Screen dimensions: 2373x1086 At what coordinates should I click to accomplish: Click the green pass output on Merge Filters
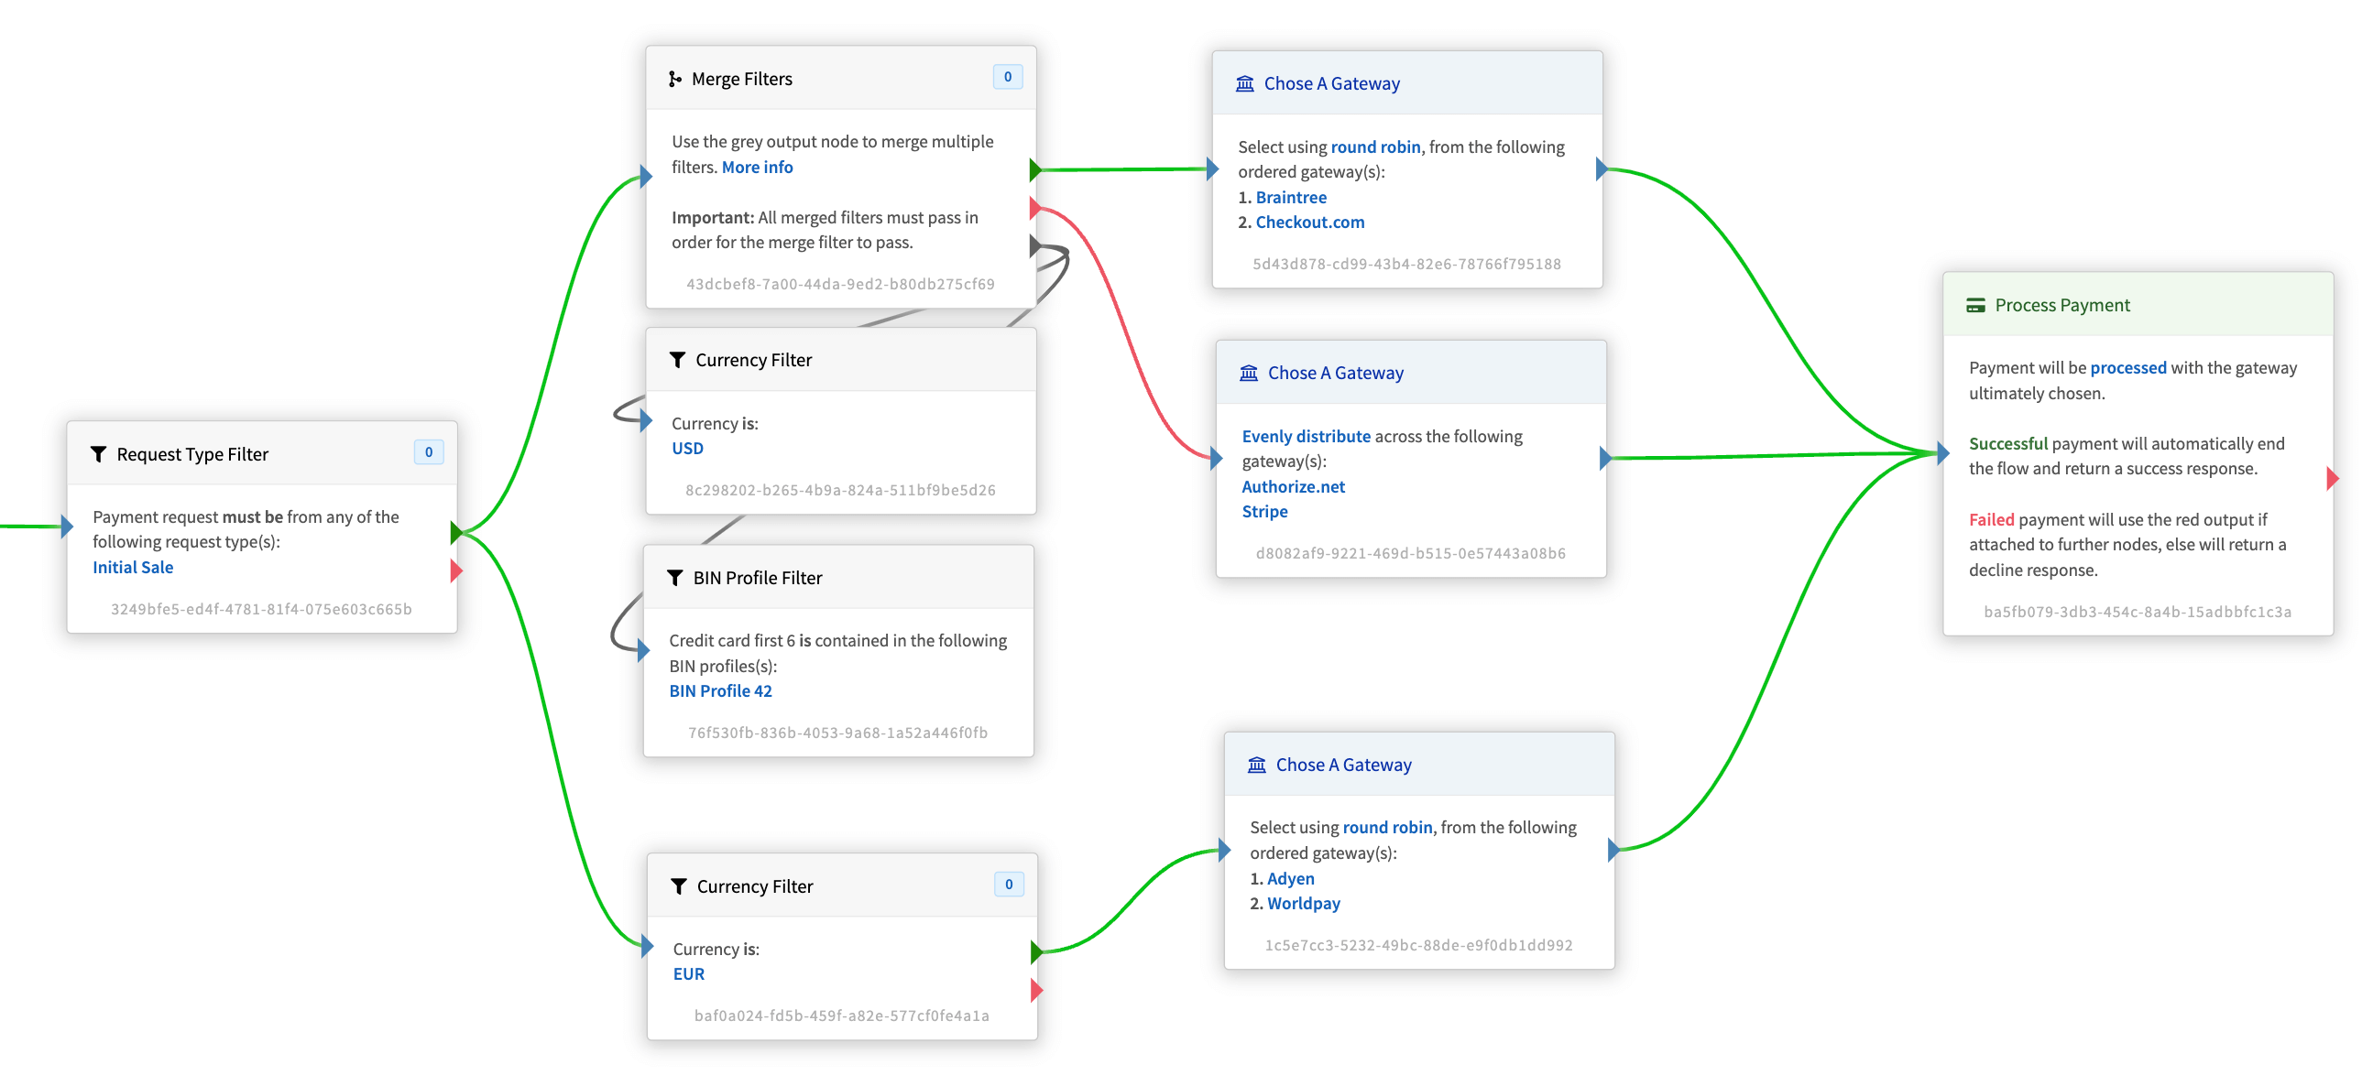1035,169
